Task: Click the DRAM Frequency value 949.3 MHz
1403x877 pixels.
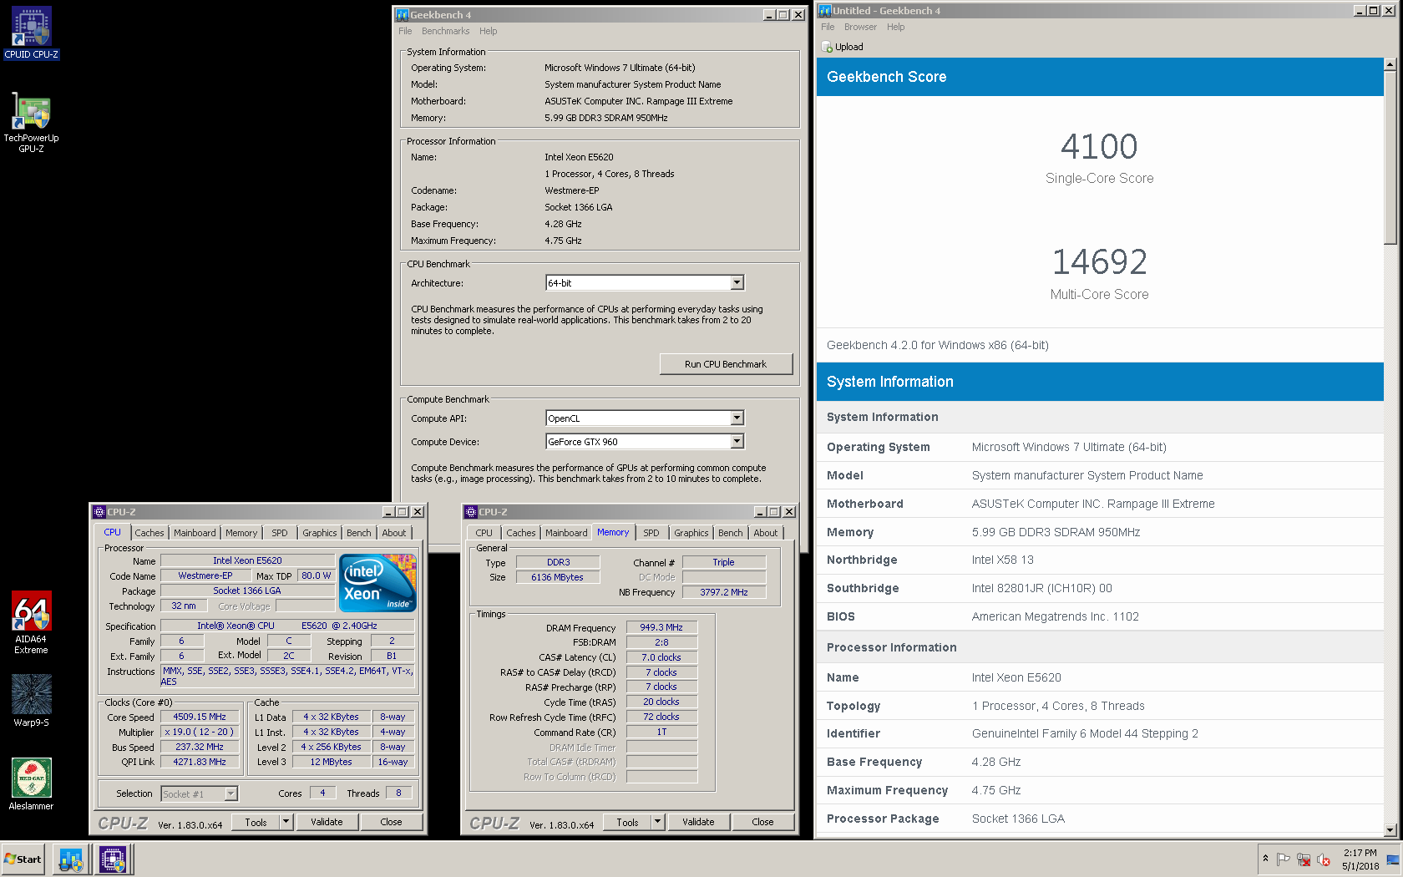Action: pos(661,627)
